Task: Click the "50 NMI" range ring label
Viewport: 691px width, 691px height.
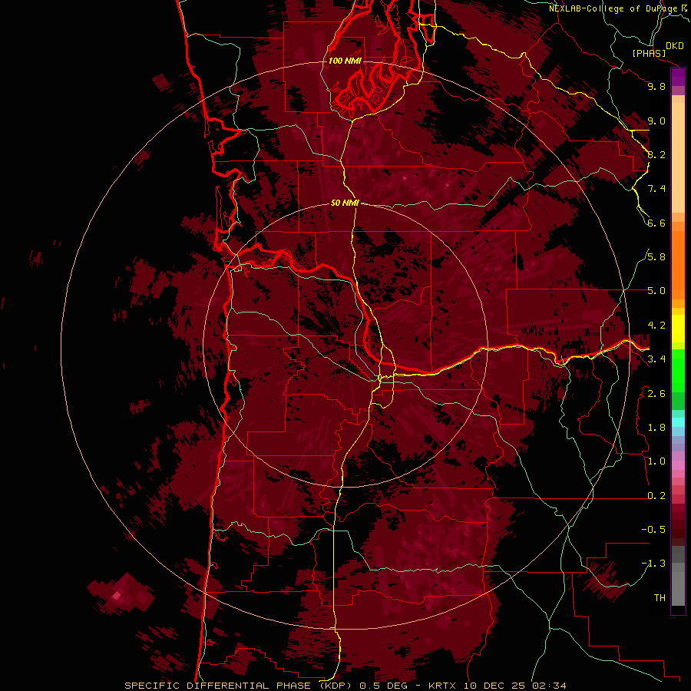Action: (345, 203)
